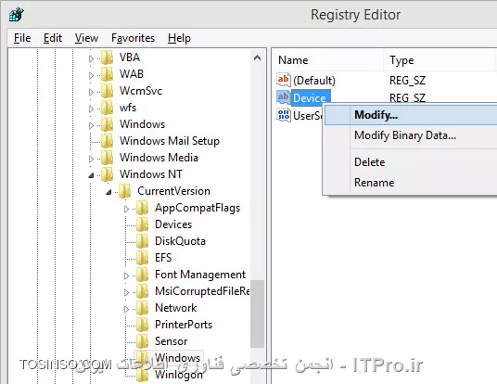497x384 pixels.
Task: Select Rename in the context menu
Action: click(x=411, y=183)
